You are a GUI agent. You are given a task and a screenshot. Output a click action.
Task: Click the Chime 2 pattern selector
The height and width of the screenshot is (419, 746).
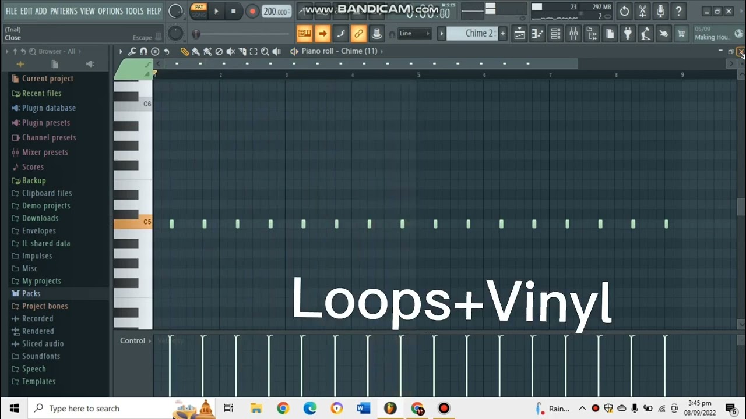pyautogui.click(x=473, y=34)
